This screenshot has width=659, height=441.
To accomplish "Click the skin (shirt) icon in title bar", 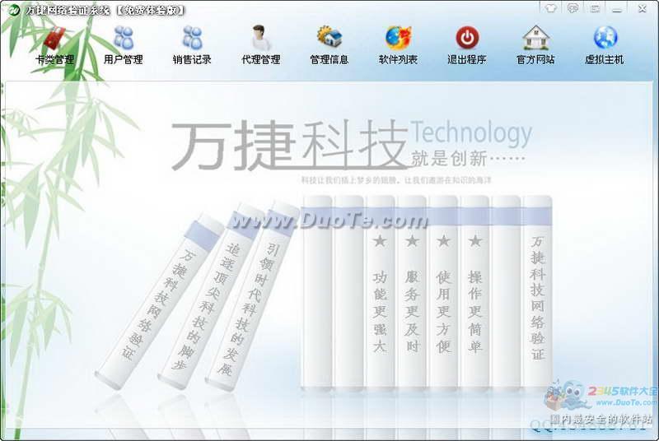I will 551,8.
